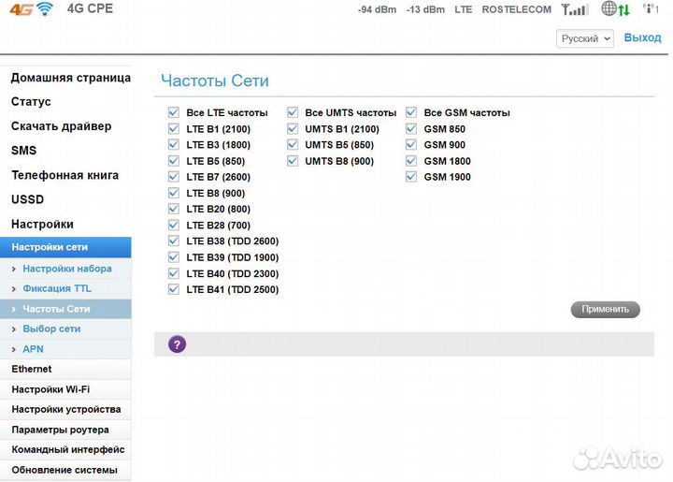
Task: Click the globe data transfer icon
Action: coord(615,8)
